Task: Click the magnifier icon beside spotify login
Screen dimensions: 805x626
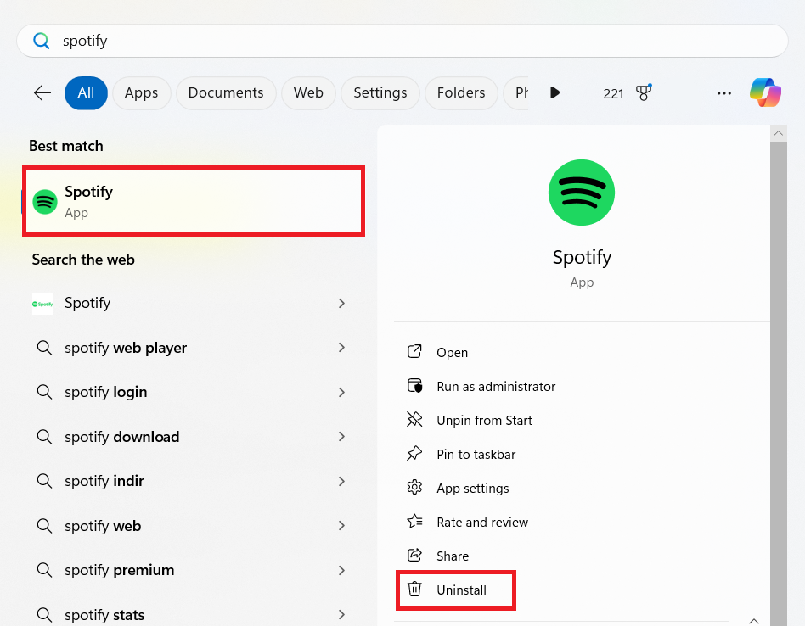Action: [x=44, y=392]
